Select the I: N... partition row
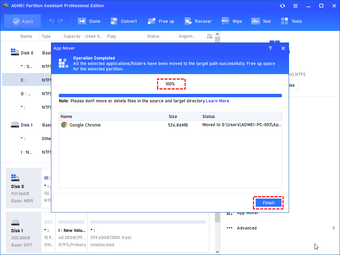 tap(27, 152)
